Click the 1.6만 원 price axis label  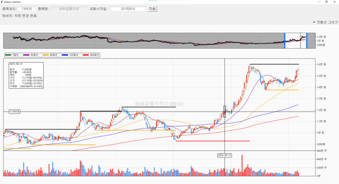321,64
